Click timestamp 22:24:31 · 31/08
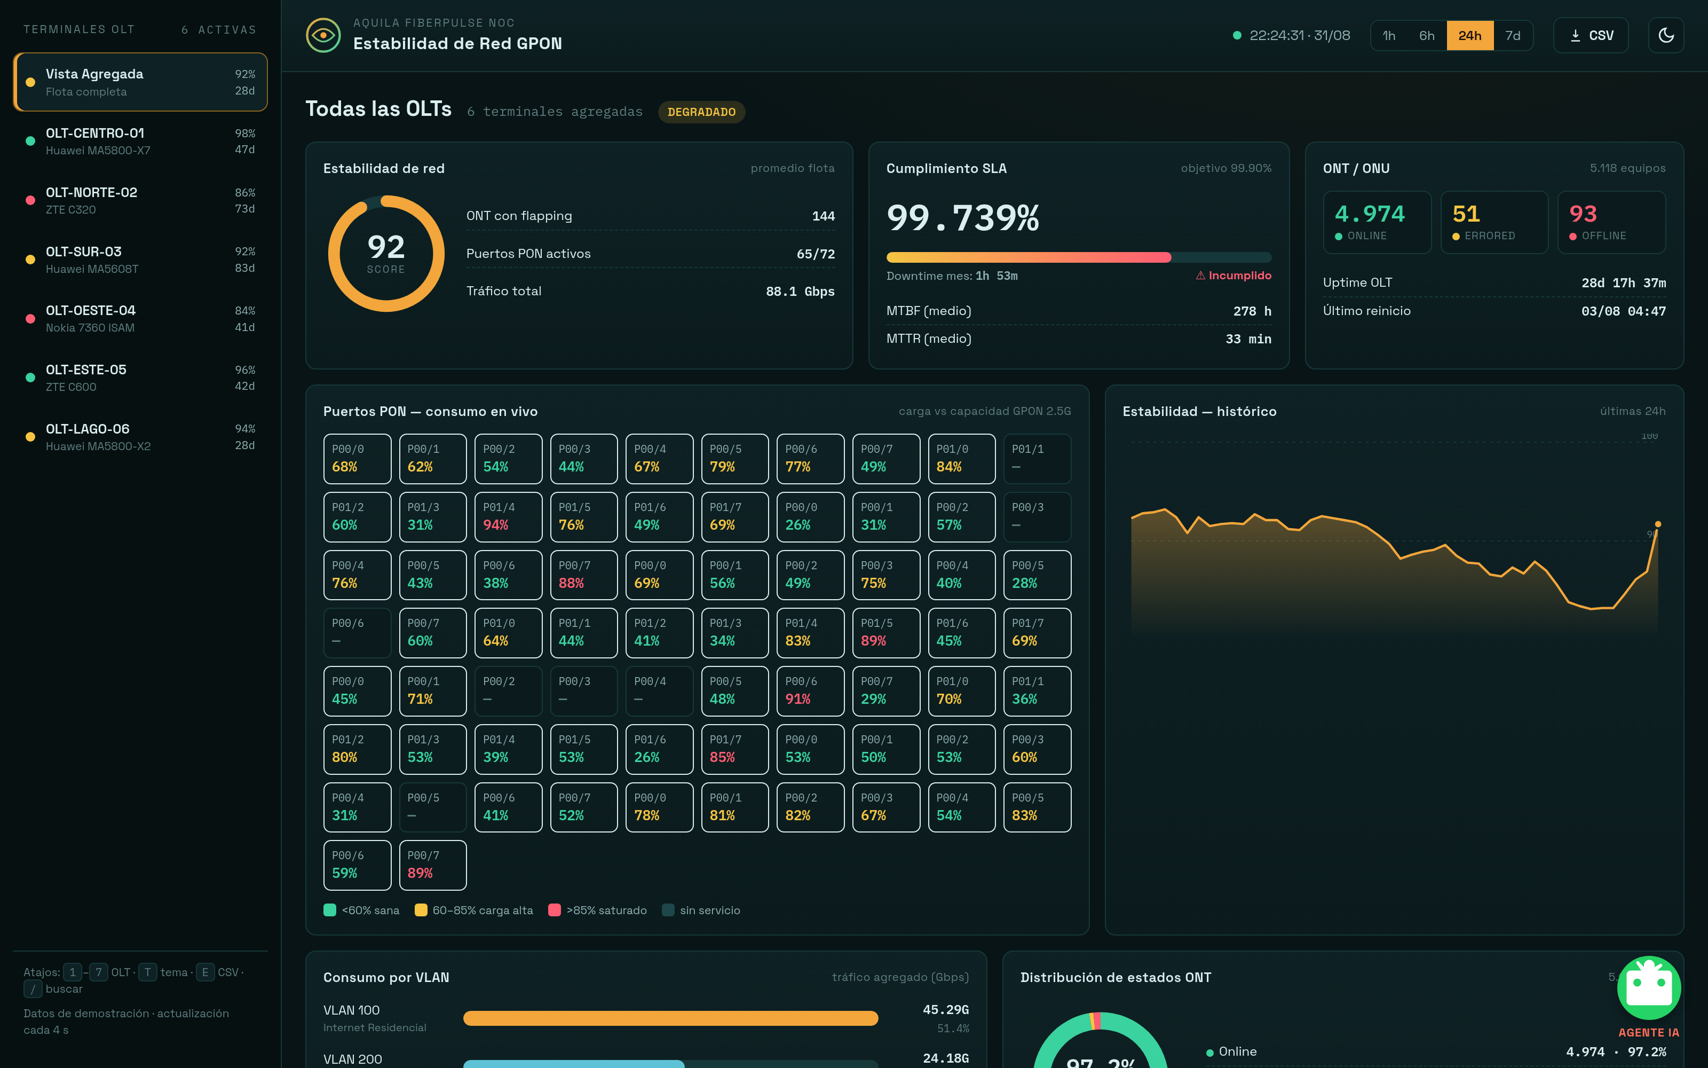 coord(1299,35)
